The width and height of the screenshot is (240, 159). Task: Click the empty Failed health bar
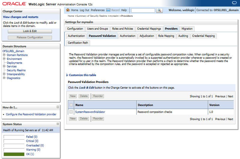(x=14, y=137)
